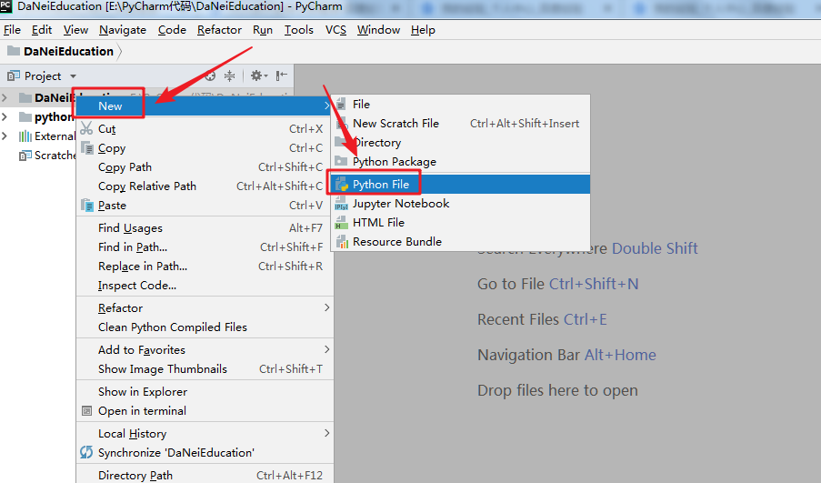
Task: Open the Help menu
Action: (423, 30)
